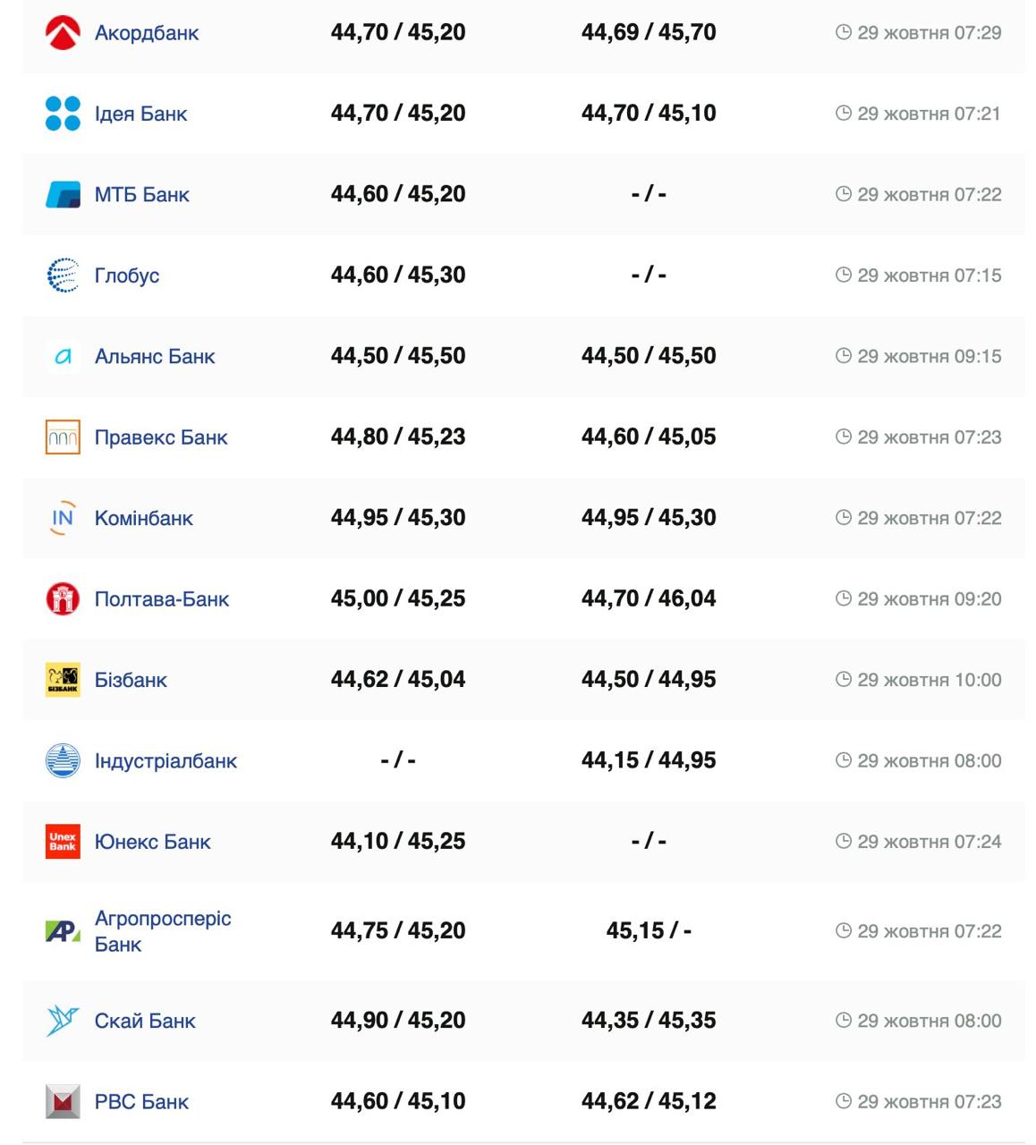Click the Полтава-Банк red round logo
Image resolution: width=1036 pixels, height=1145 pixels.
[x=63, y=598]
